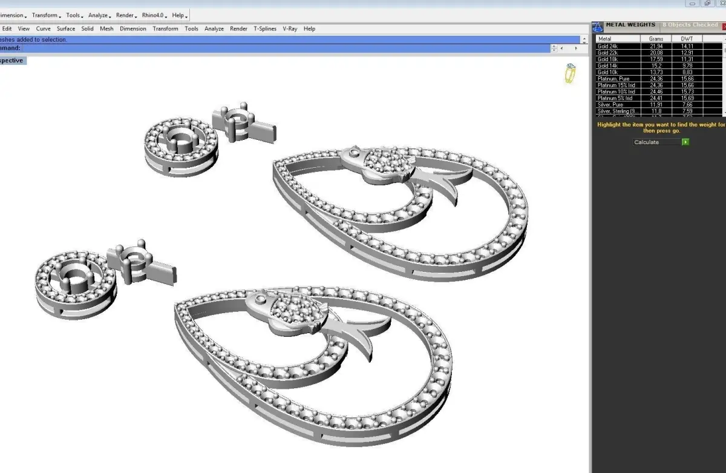The width and height of the screenshot is (726, 473).
Task: Open the Dimension menu in menu bar
Action: 133,28
